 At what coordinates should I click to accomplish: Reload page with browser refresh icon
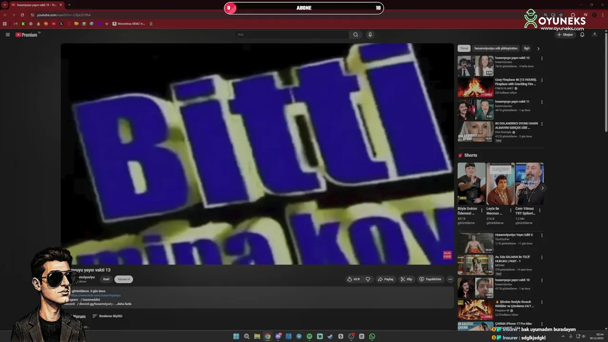point(22,15)
